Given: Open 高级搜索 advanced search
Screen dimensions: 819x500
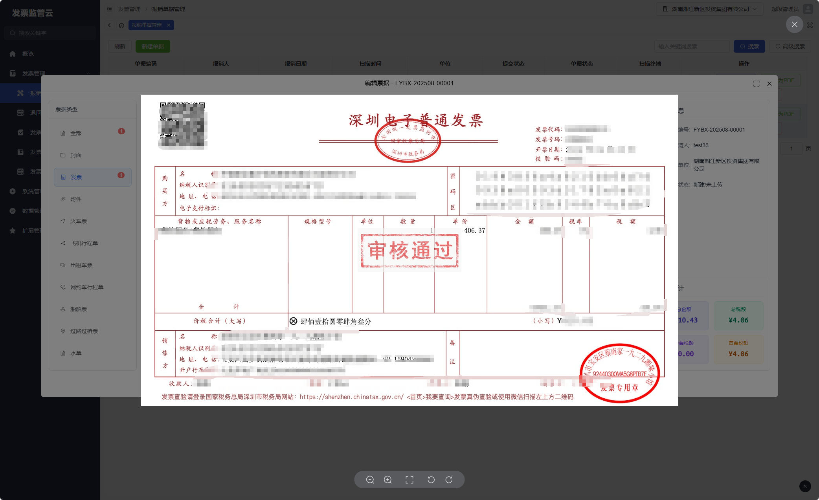Looking at the screenshot, I should [790, 46].
